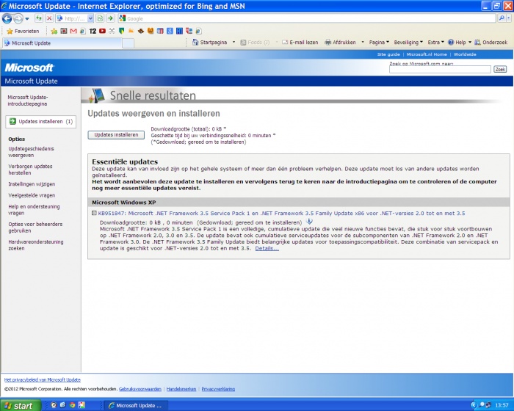The width and height of the screenshot is (514, 411).
Task: Open Hardwareondersteuning zoeken
Action: (36, 245)
